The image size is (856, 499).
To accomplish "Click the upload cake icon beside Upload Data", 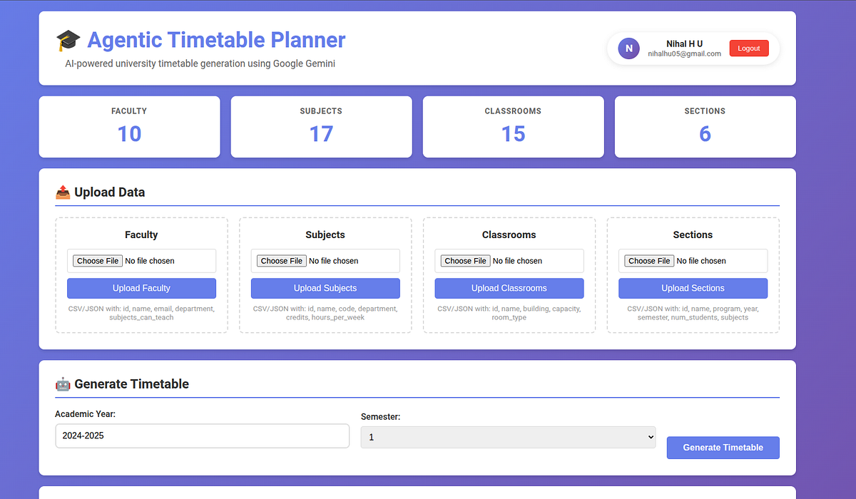I will click(x=63, y=192).
